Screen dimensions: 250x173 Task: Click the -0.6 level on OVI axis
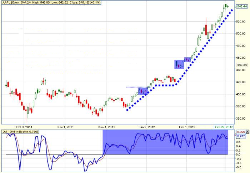click(x=238, y=167)
